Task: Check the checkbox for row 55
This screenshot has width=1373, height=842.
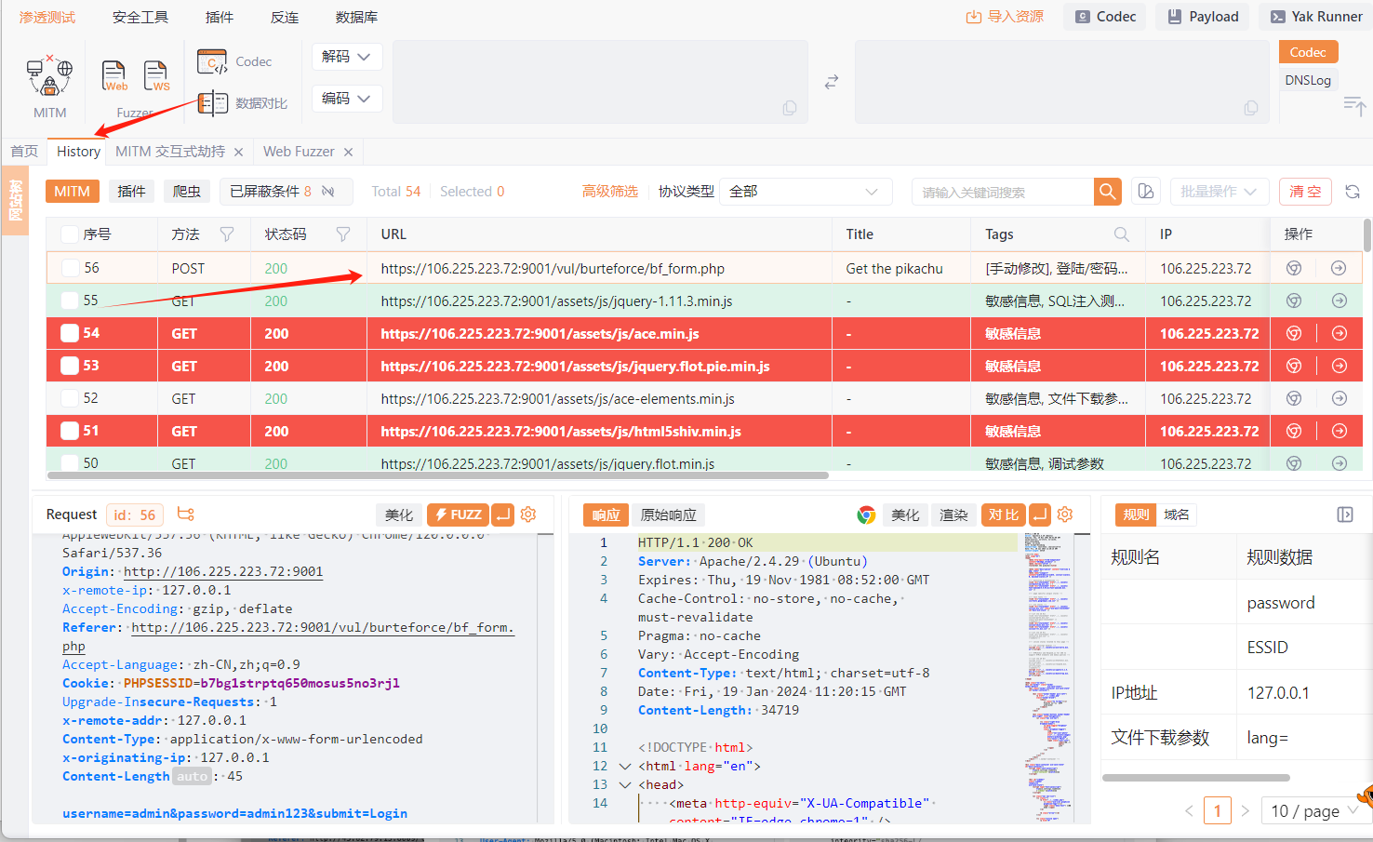Action: pos(70,301)
